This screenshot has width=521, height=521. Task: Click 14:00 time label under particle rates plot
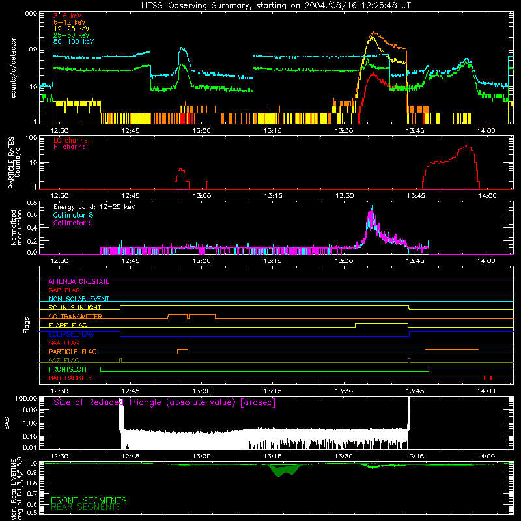click(487, 196)
